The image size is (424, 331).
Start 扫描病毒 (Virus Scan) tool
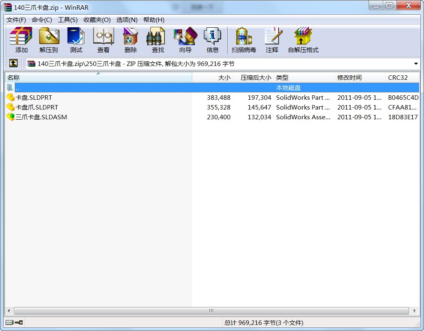point(244,40)
